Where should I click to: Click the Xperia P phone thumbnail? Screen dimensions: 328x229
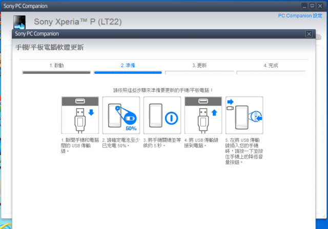point(19,22)
